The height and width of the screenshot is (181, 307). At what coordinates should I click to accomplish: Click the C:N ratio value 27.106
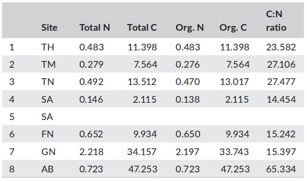[281, 64]
